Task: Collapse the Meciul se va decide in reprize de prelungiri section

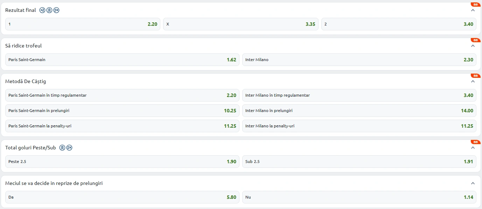Action: click(x=473, y=183)
